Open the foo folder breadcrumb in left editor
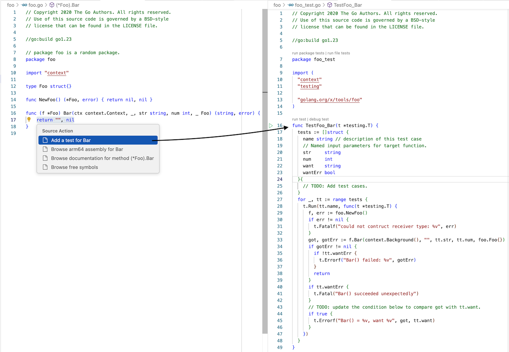The width and height of the screenshot is (509, 352). click(10, 5)
